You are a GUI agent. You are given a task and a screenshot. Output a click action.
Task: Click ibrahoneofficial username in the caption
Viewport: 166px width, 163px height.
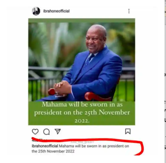click(x=45, y=146)
